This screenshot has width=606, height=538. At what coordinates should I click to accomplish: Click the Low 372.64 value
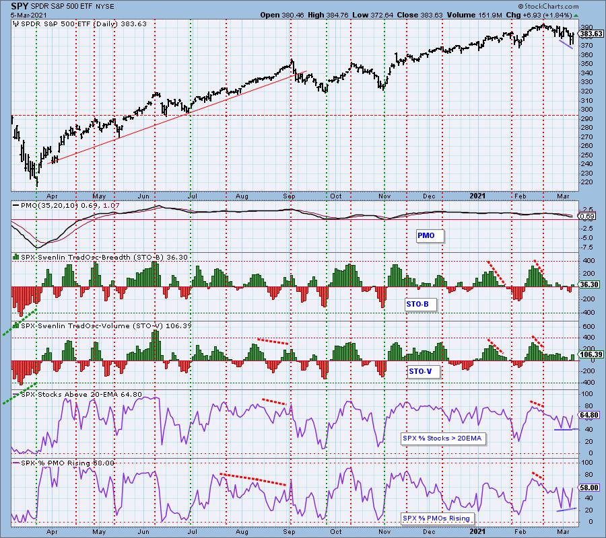373,15
